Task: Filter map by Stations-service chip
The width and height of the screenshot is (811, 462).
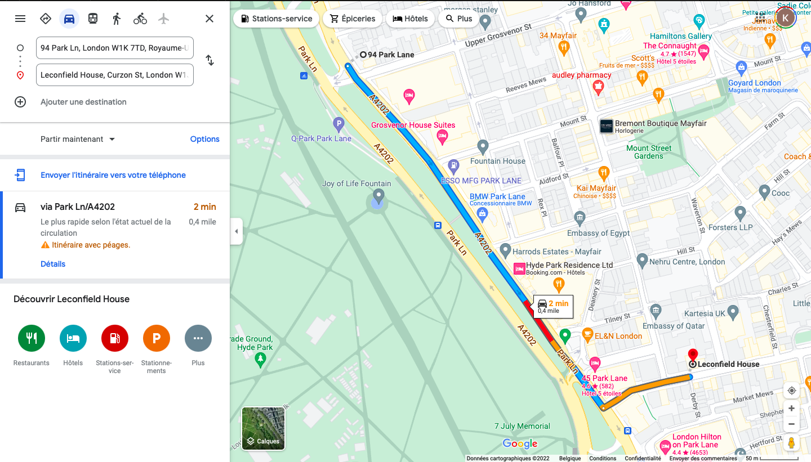Action: pos(277,19)
